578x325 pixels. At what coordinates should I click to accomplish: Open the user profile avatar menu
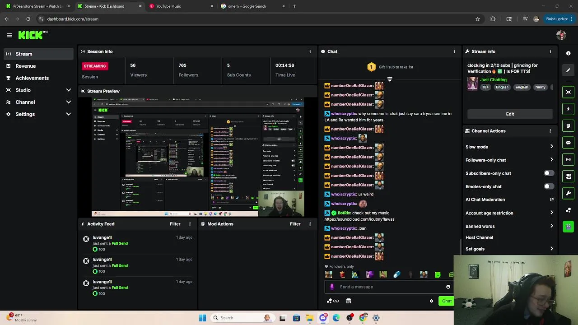(561, 35)
